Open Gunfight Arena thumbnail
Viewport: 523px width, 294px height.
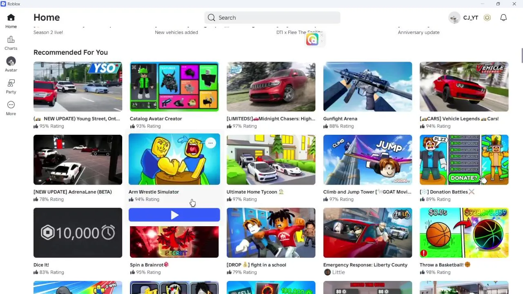pos(367,87)
